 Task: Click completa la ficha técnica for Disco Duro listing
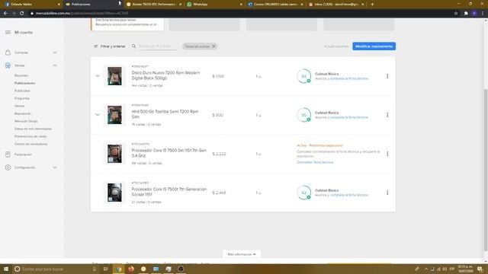(349, 78)
